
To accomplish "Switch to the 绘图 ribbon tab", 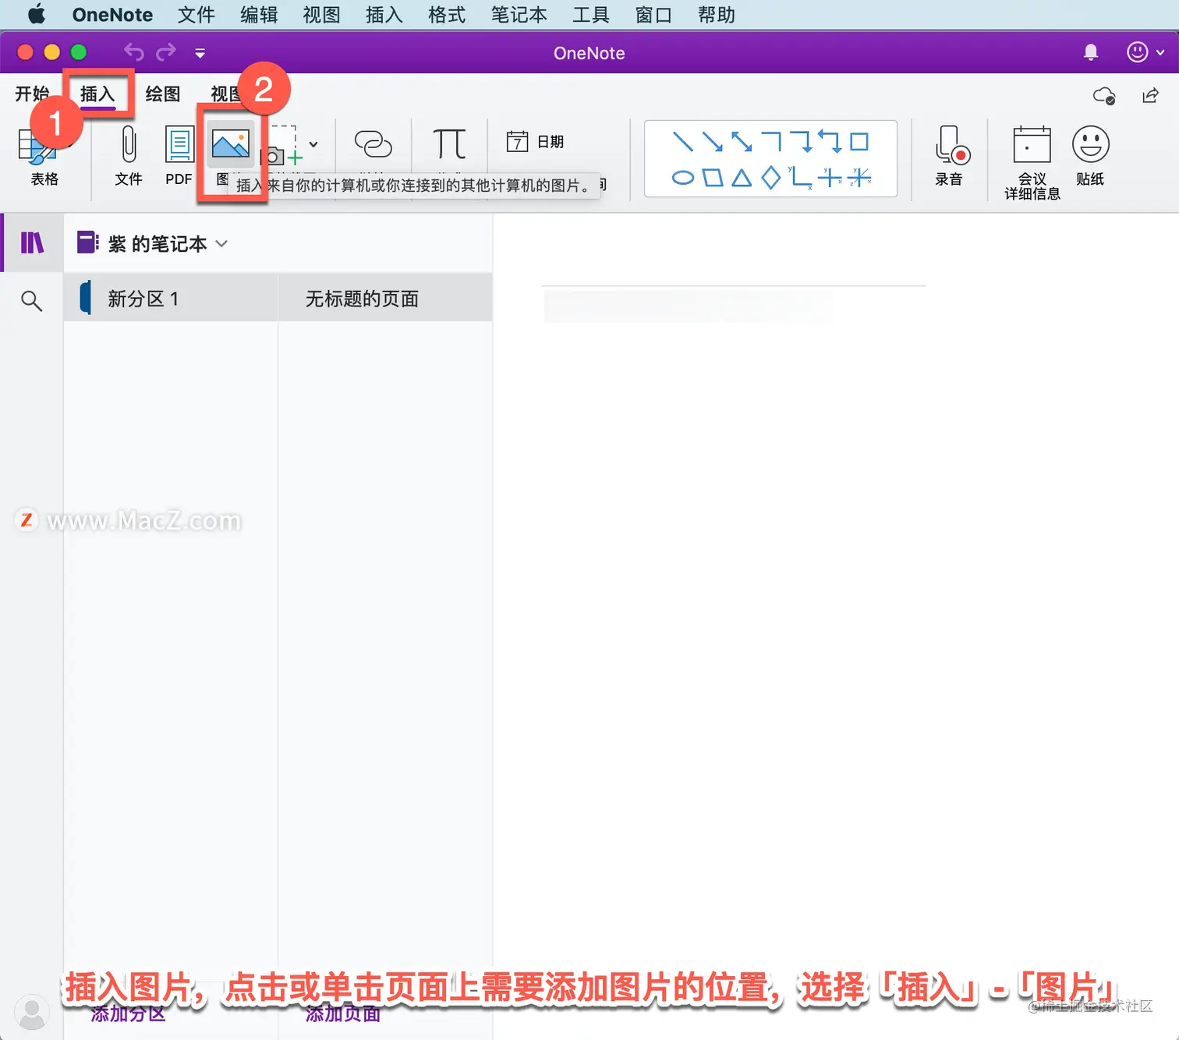I will [163, 94].
